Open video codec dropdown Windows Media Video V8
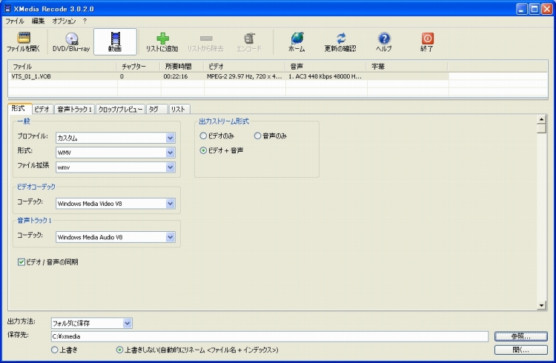556x363 pixels. coord(171,204)
